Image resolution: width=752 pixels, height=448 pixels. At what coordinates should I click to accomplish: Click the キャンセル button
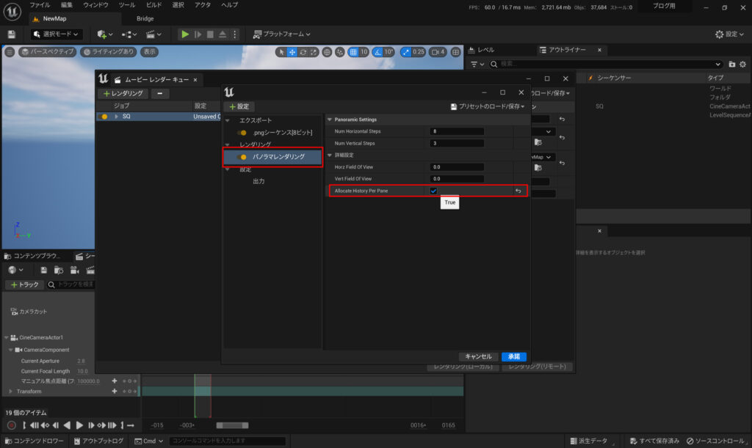click(478, 356)
